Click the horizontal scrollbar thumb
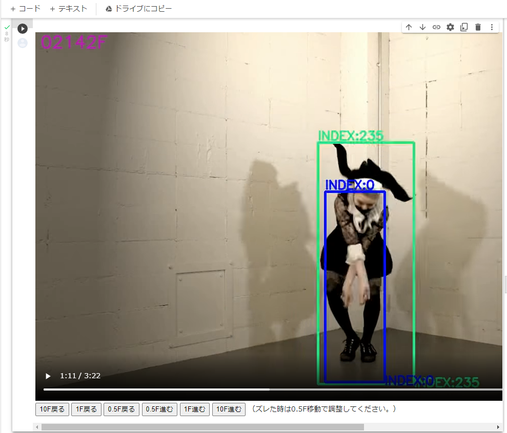The height and width of the screenshot is (433, 507). pyautogui.click(x=202, y=427)
